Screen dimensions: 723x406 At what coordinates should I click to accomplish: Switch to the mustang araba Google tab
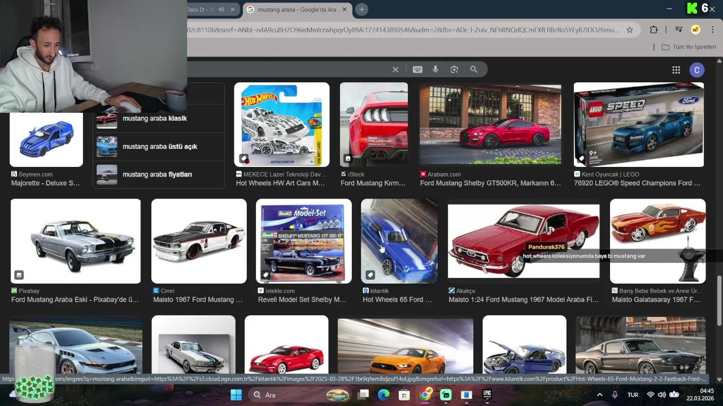click(x=297, y=10)
